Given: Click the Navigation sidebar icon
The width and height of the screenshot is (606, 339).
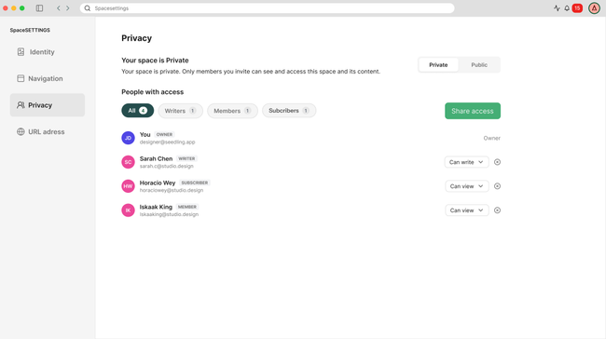Looking at the screenshot, I should pyautogui.click(x=21, y=78).
